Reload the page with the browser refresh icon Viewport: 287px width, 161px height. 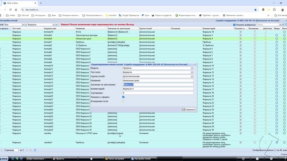tap(10, 10)
